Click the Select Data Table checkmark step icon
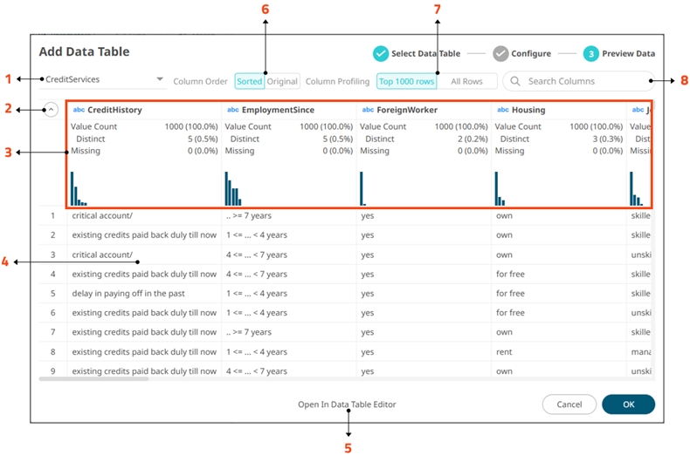This screenshot has width=690, height=455. pos(381,53)
